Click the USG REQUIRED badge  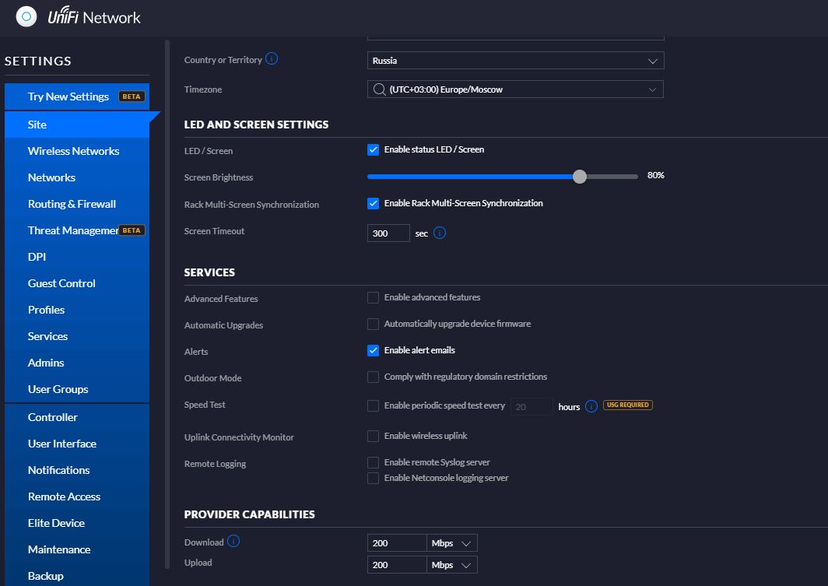point(628,405)
